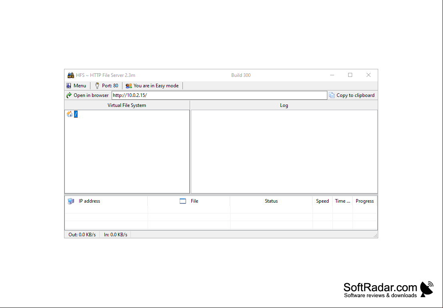The image size is (443, 308).
Task: Minimize the HFS window
Action: [332, 75]
